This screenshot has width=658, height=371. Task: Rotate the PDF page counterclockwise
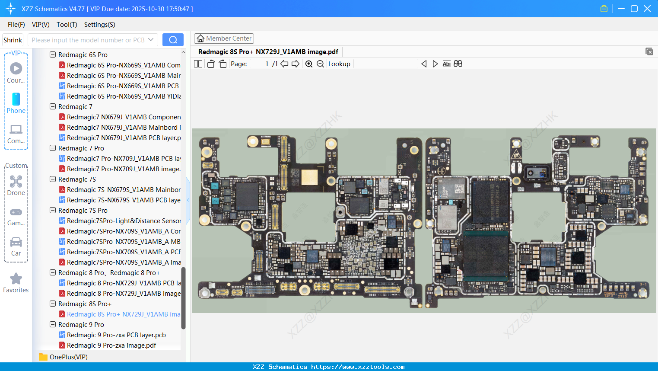pos(210,64)
